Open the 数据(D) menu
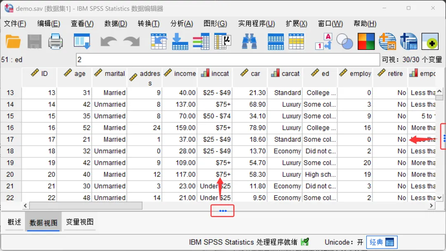 tap(116, 23)
